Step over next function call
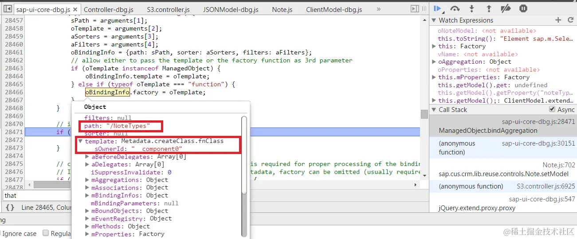This screenshot has height=239, width=577. 455,8
